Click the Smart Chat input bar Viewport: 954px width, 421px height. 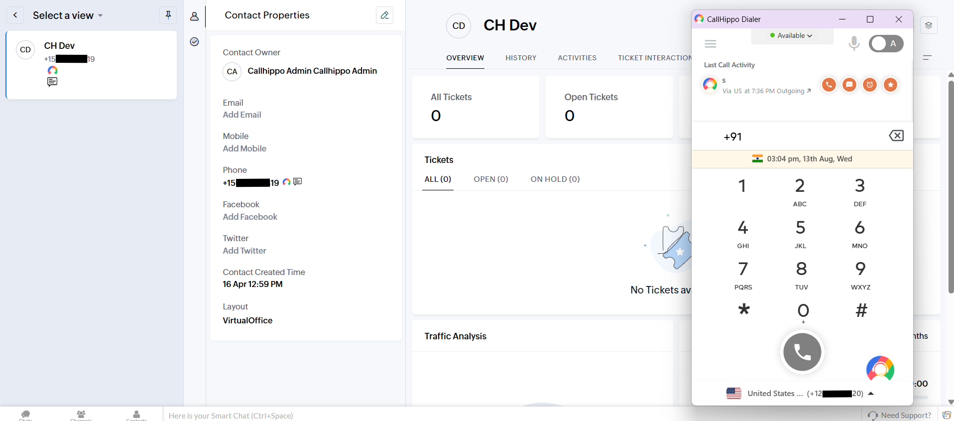point(512,416)
